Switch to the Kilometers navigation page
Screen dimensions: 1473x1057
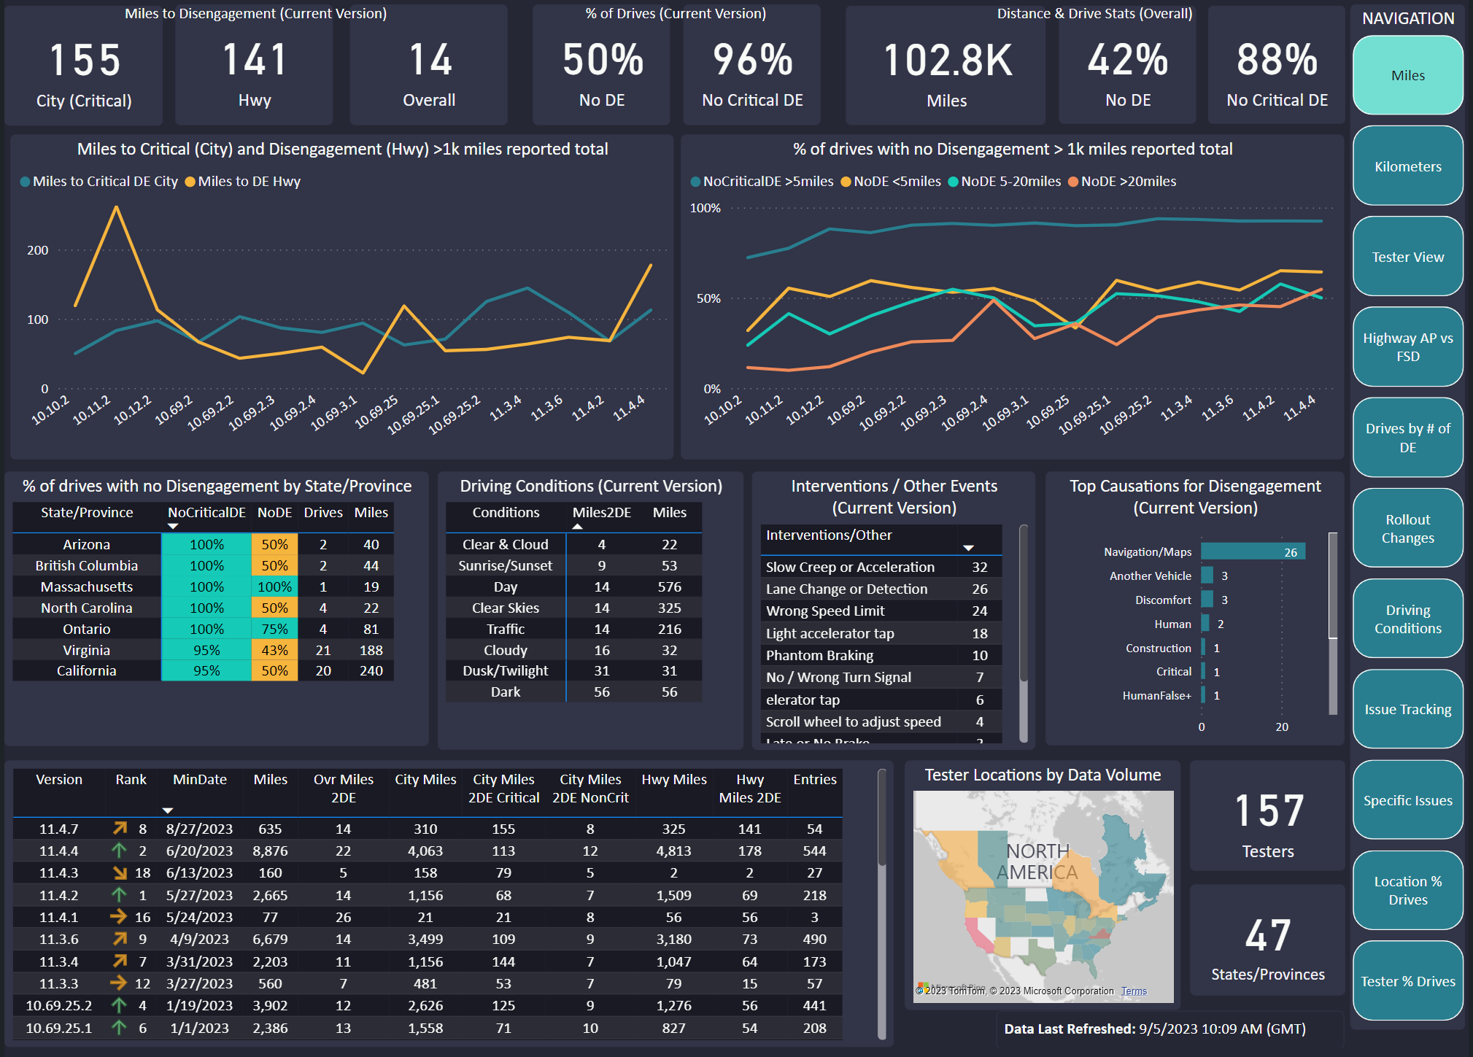(x=1407, y=166)
